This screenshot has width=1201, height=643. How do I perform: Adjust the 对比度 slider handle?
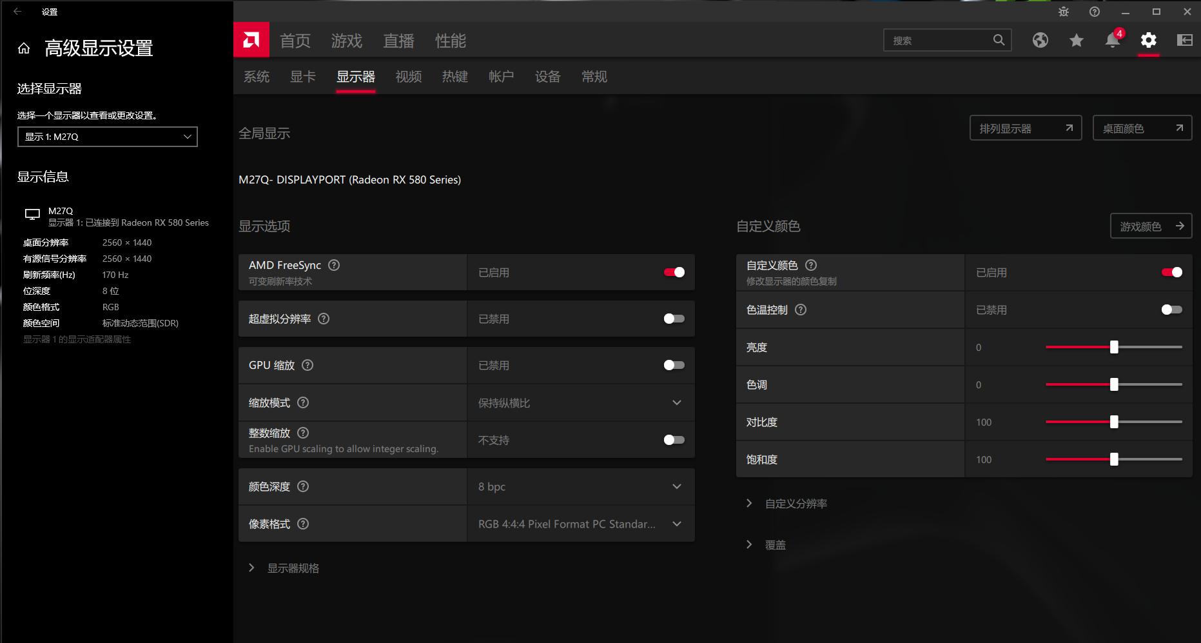(1114, 422)
